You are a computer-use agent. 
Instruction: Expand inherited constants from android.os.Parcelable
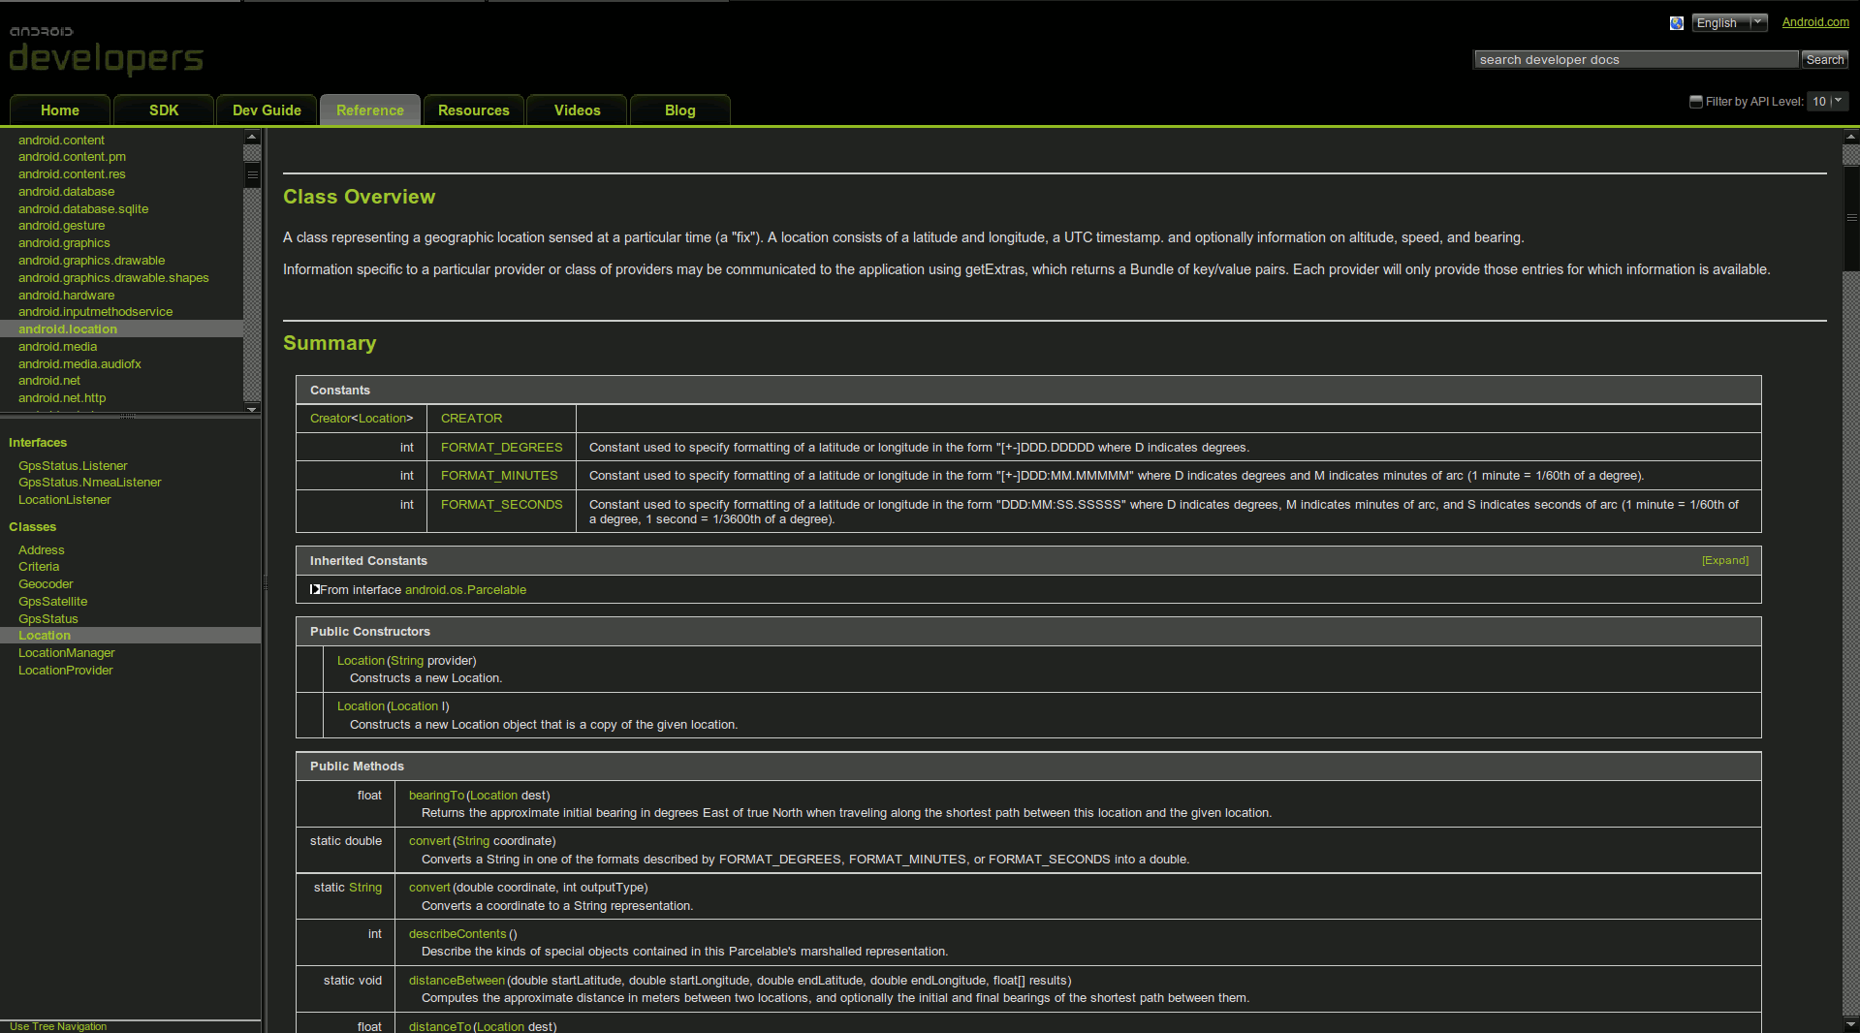(x=314, y=589)
